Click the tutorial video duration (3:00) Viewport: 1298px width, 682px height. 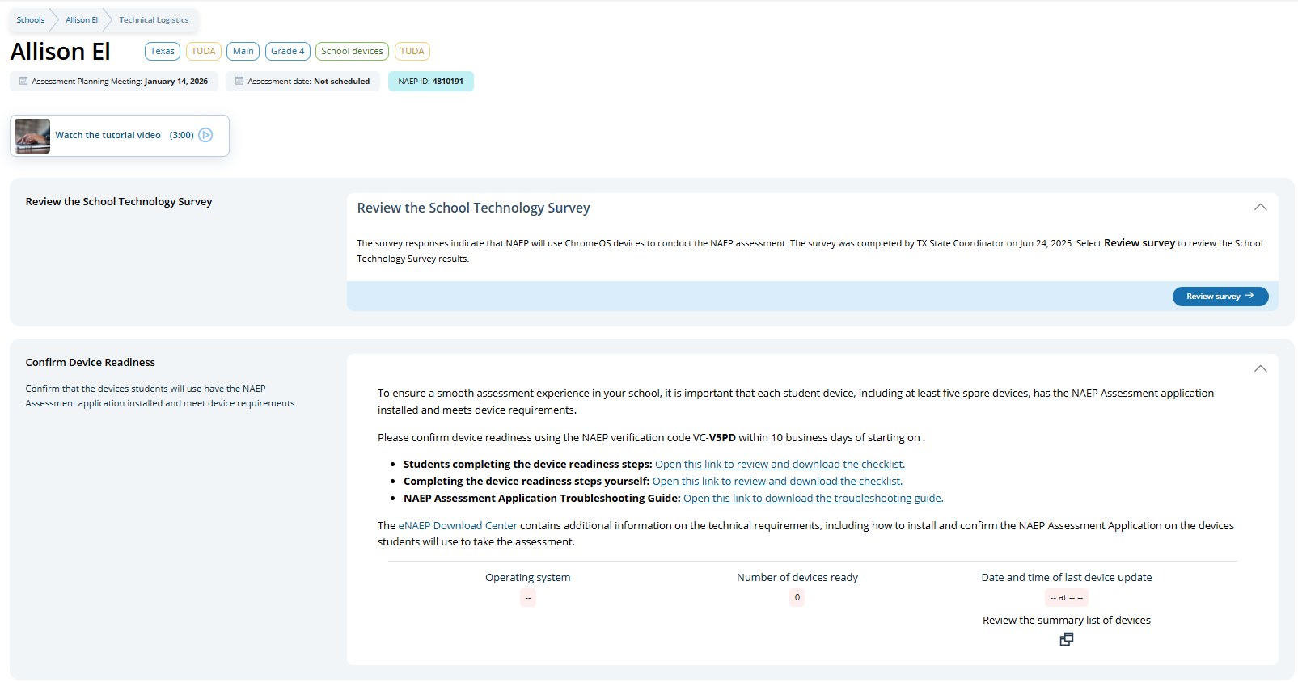point(182,136)
